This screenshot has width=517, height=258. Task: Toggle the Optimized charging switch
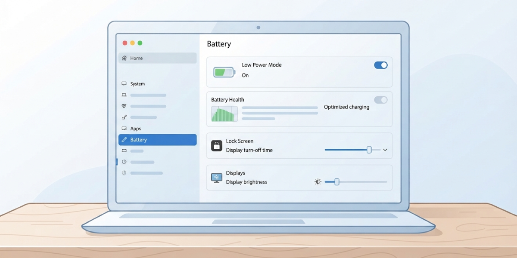tap(381, 100)
